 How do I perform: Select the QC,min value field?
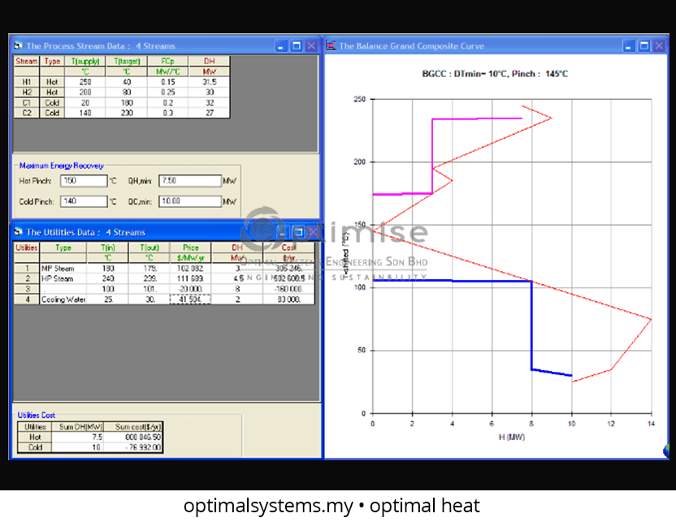[189, 201]
